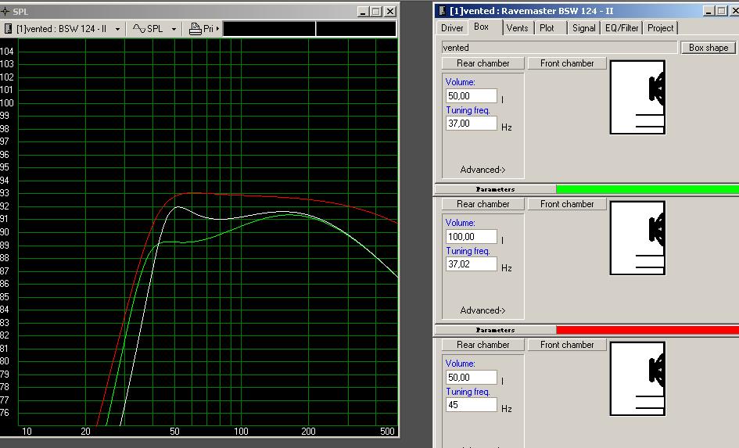739x448 pixels.
Task: Click the 100-liter box enclosure diagram
Action: (637, 238)
